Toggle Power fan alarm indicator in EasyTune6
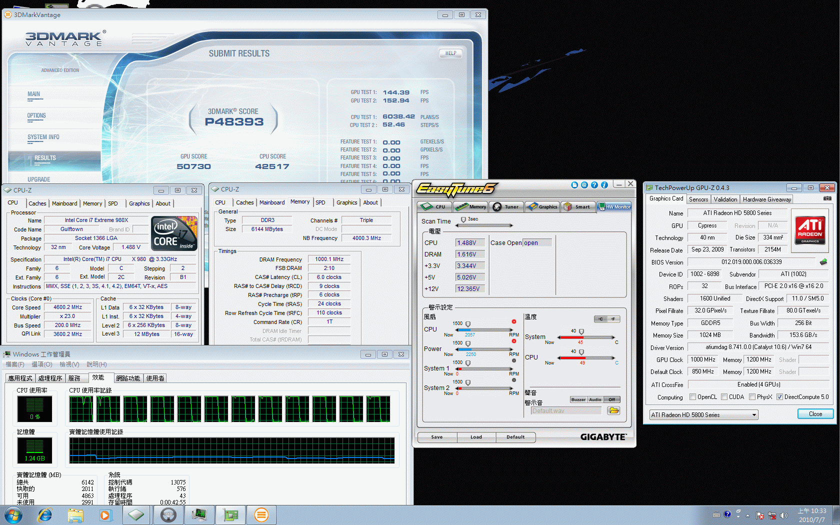840x525 pixels. 513,341
